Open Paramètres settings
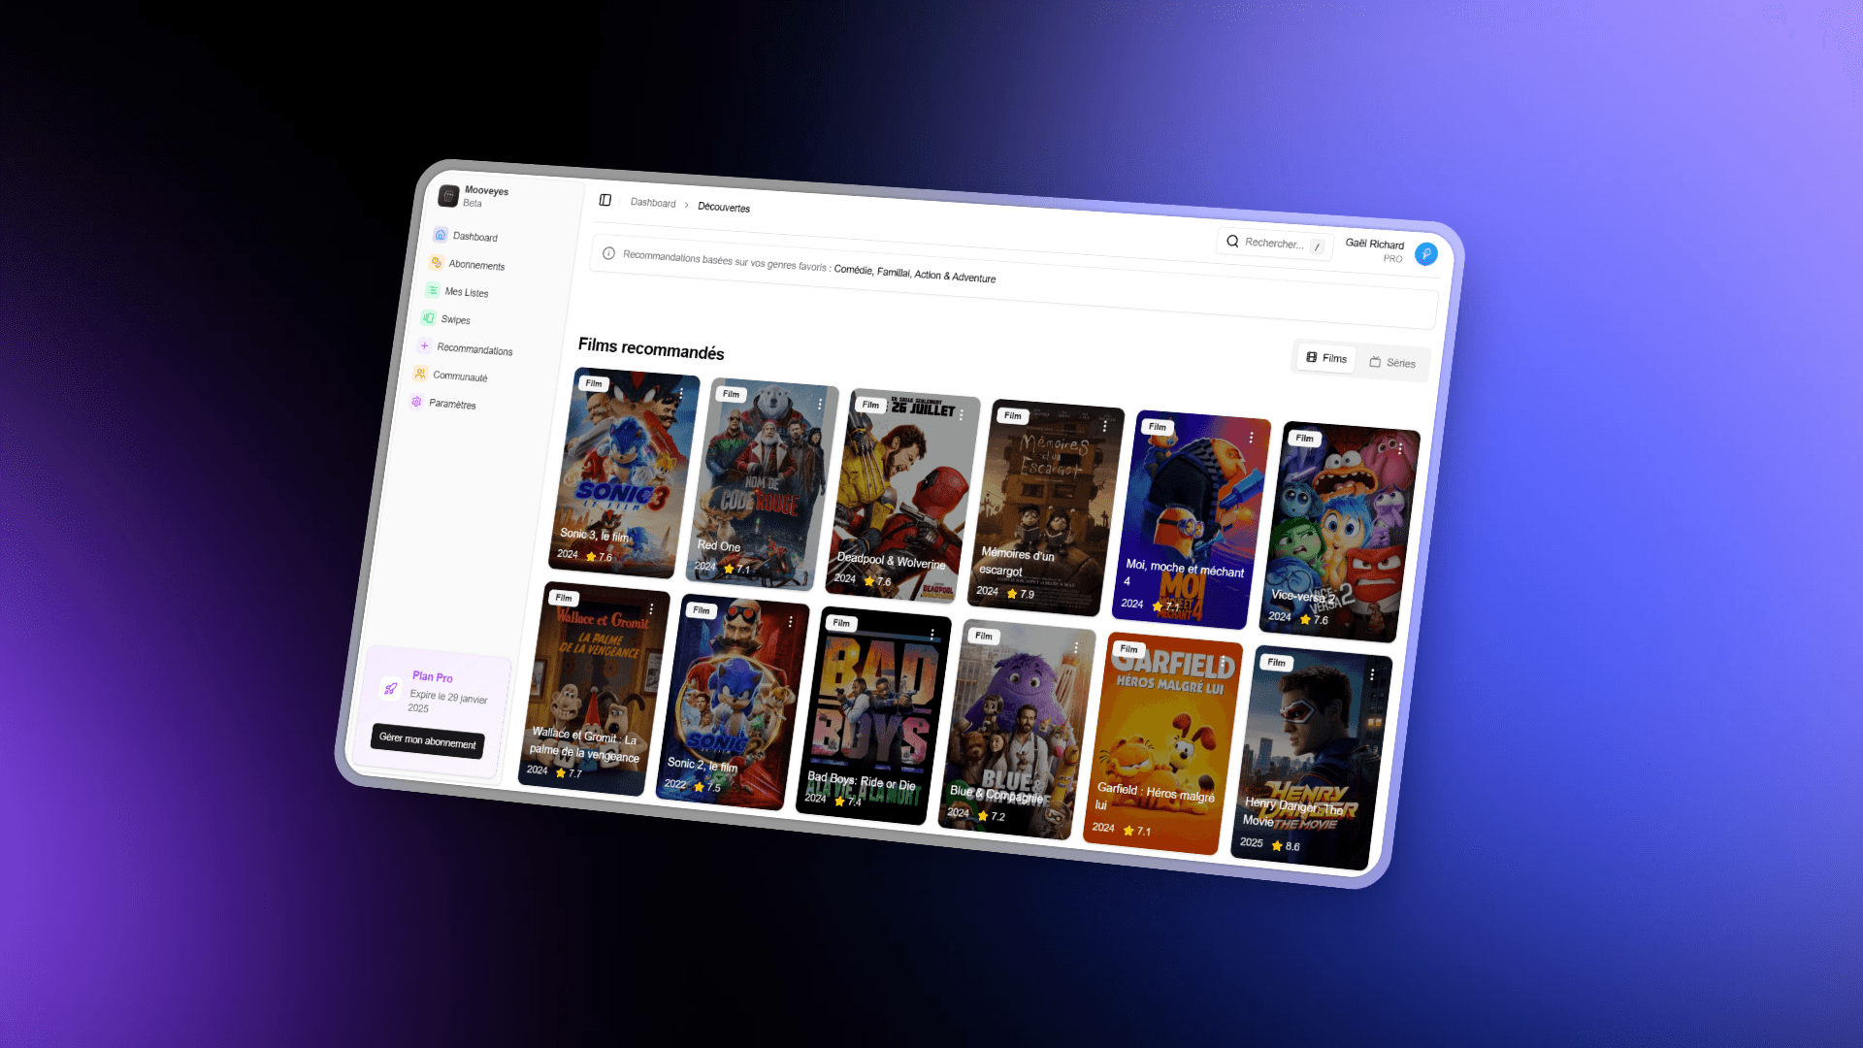Viewport: 1863px width, 1048px height. click(x=443, y=403)
